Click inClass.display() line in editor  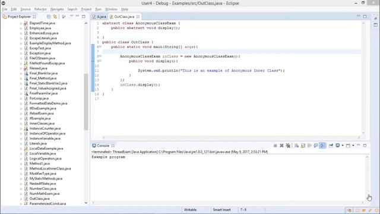click(x=140, y=85)
